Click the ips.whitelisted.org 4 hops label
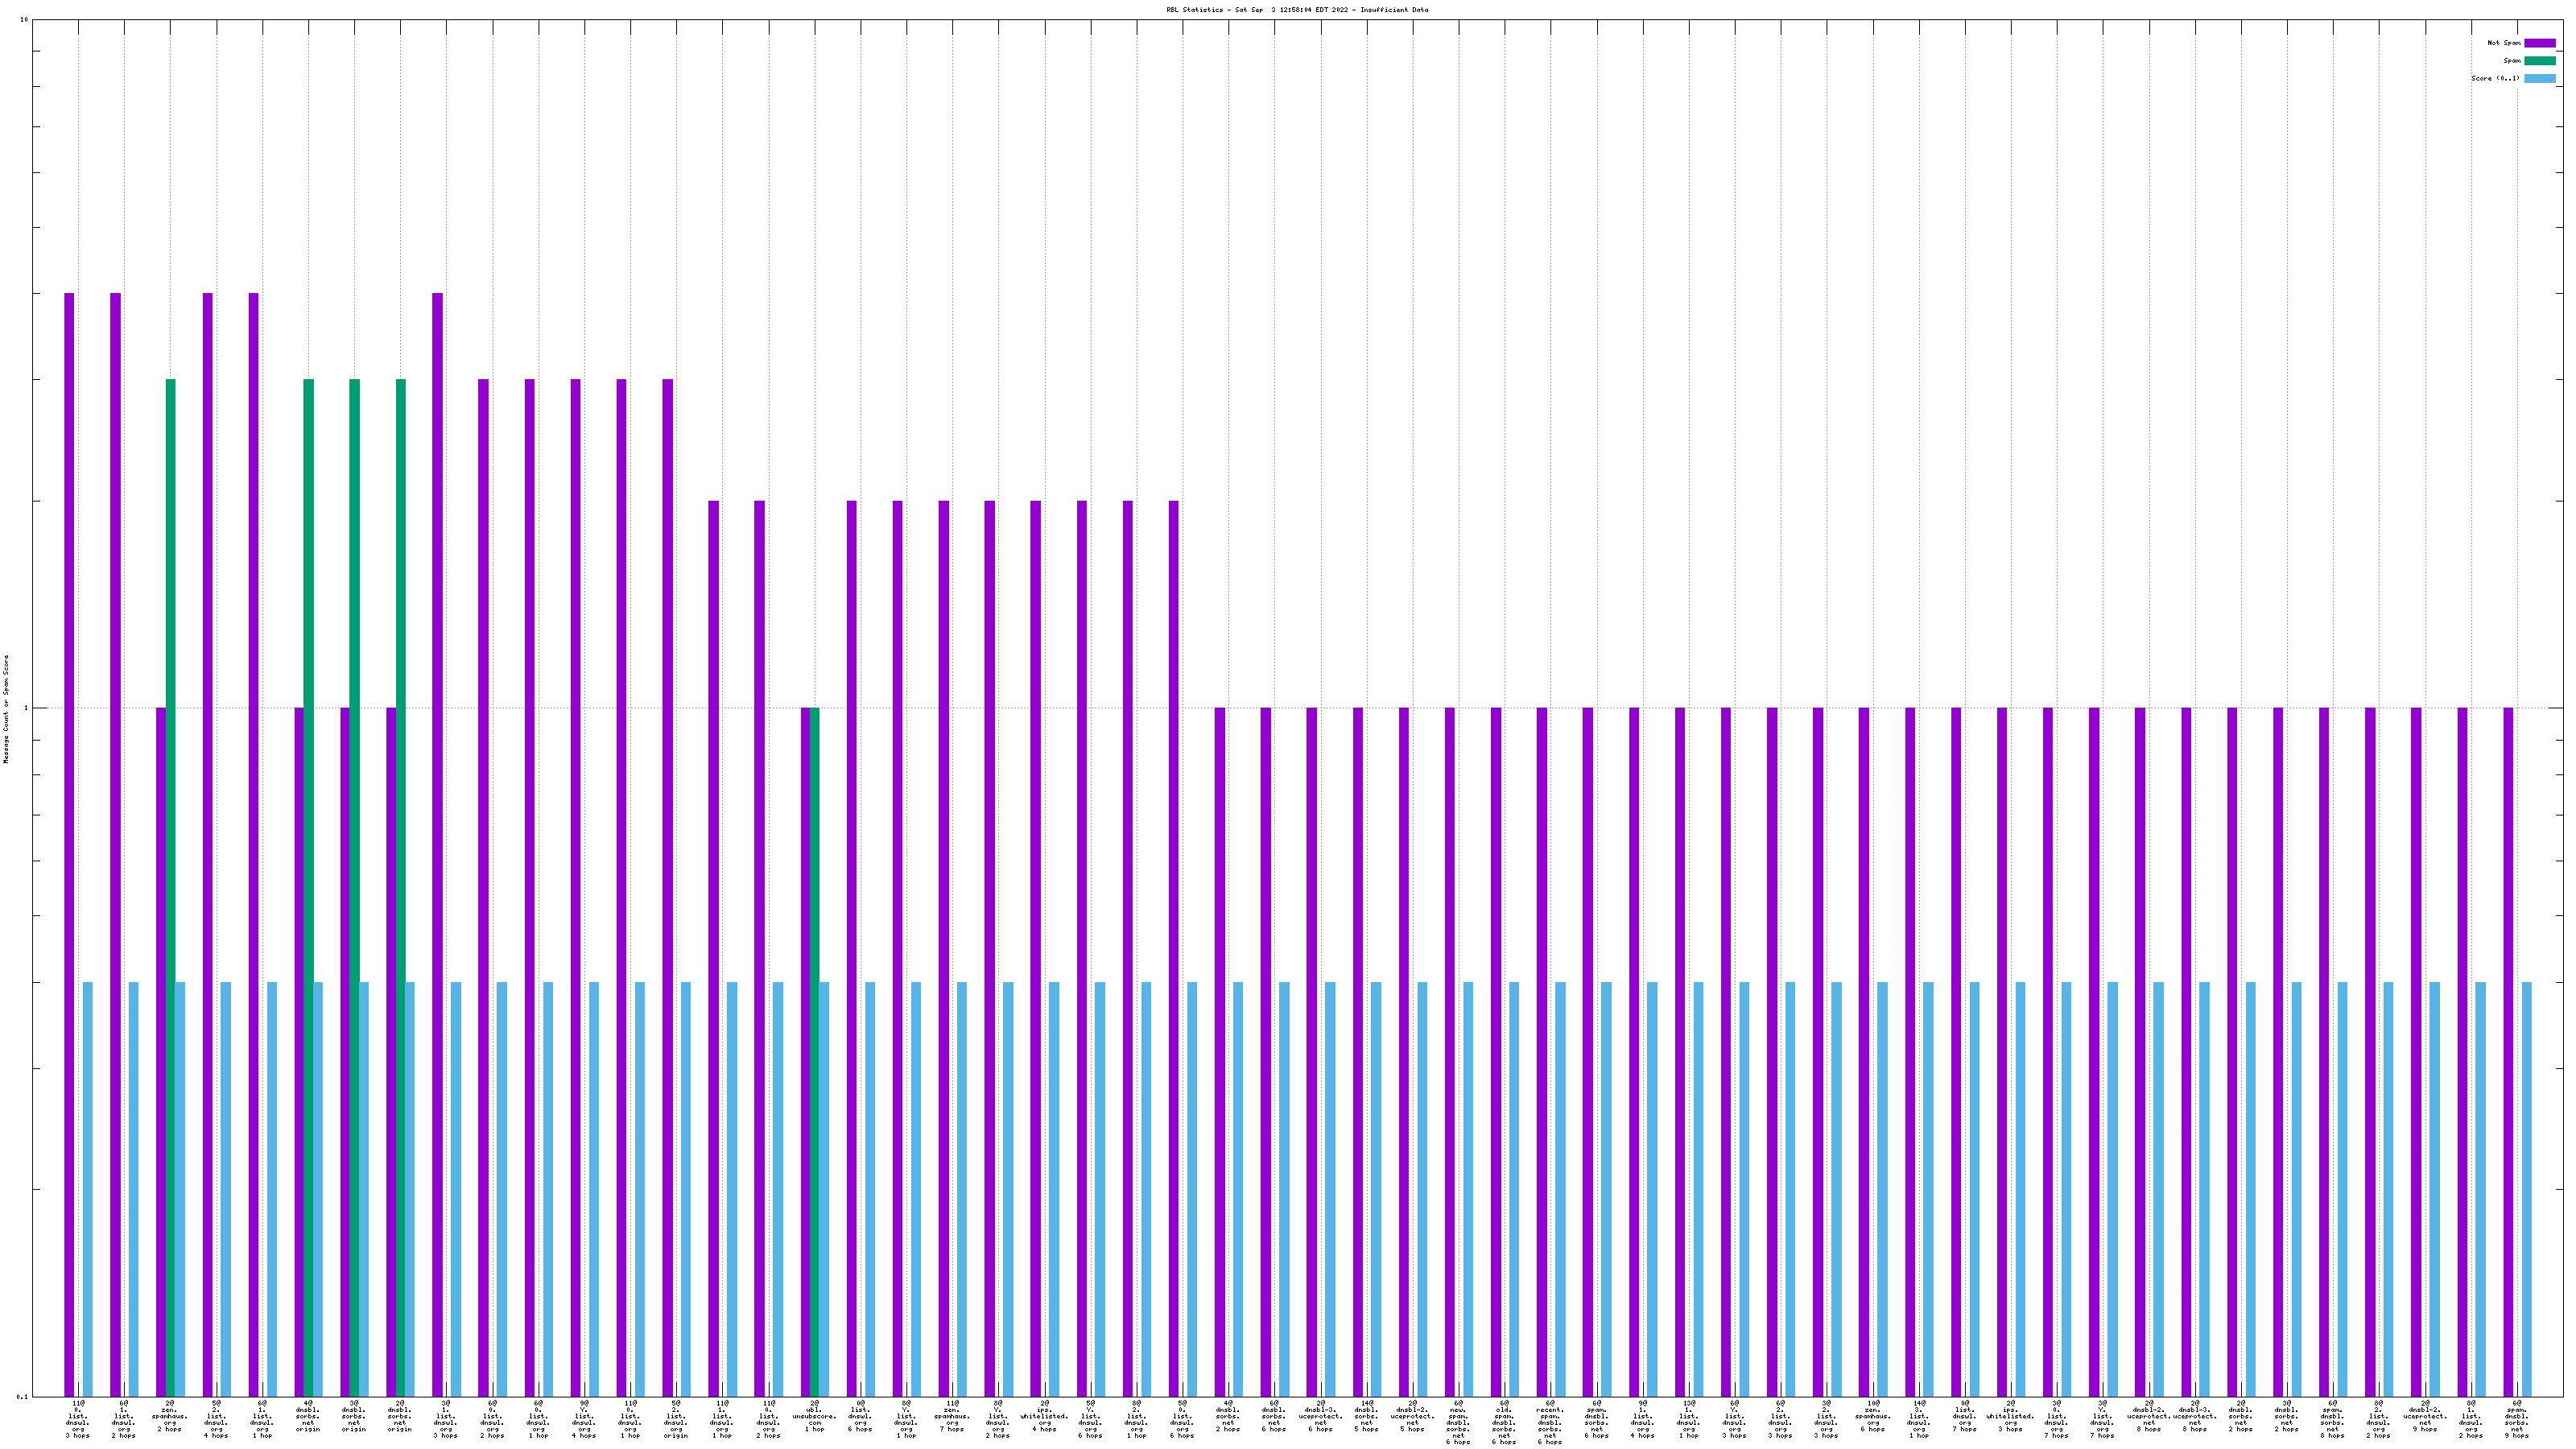Viewport: 2576px width, 1449px height. 1044,1417
